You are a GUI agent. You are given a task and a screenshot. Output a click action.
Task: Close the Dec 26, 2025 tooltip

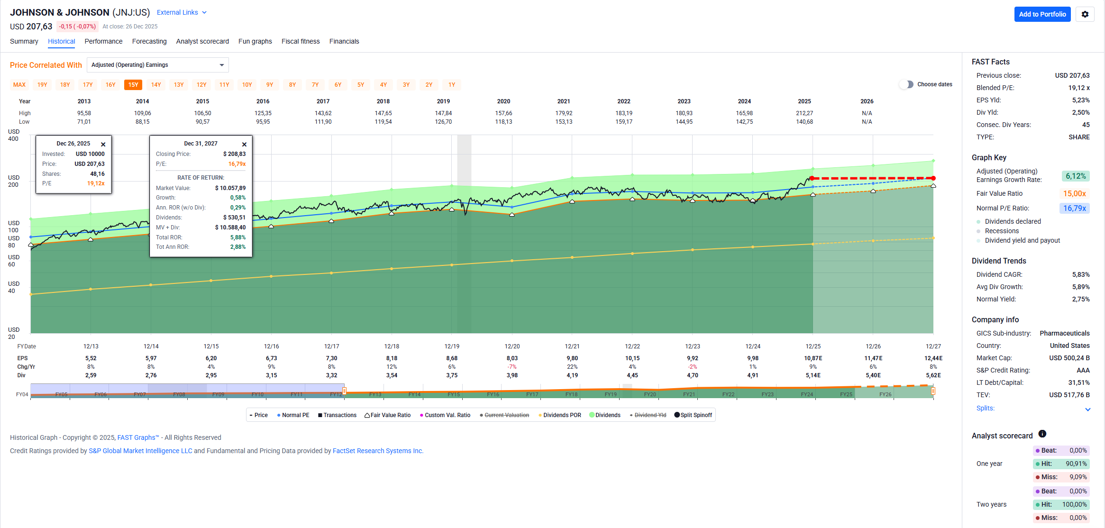pyautogui.click(x=103, y=144)
